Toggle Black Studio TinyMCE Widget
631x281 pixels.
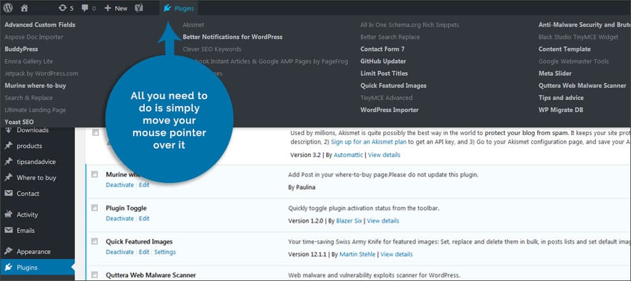pyautogui.click(x=578, y=37)
